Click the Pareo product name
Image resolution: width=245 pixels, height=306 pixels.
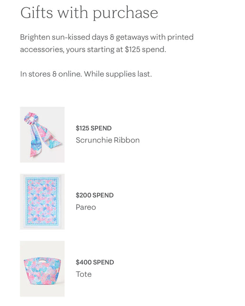(86, 207)
